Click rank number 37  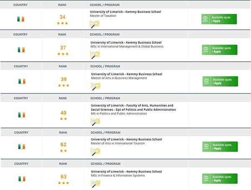coord(63,47)
